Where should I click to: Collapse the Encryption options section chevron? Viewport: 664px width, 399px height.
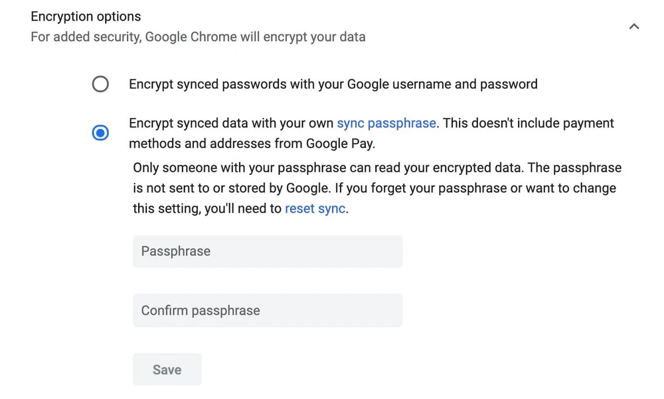(633, 27)
